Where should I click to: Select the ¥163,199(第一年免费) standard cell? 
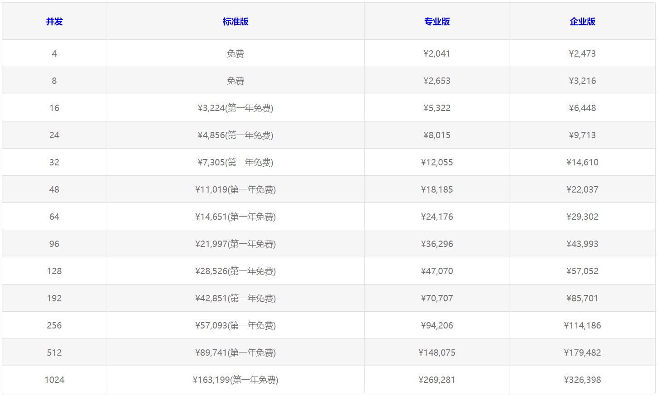point(235,380)
